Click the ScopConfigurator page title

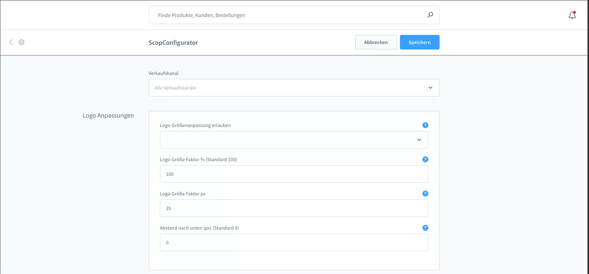(173, 43)
